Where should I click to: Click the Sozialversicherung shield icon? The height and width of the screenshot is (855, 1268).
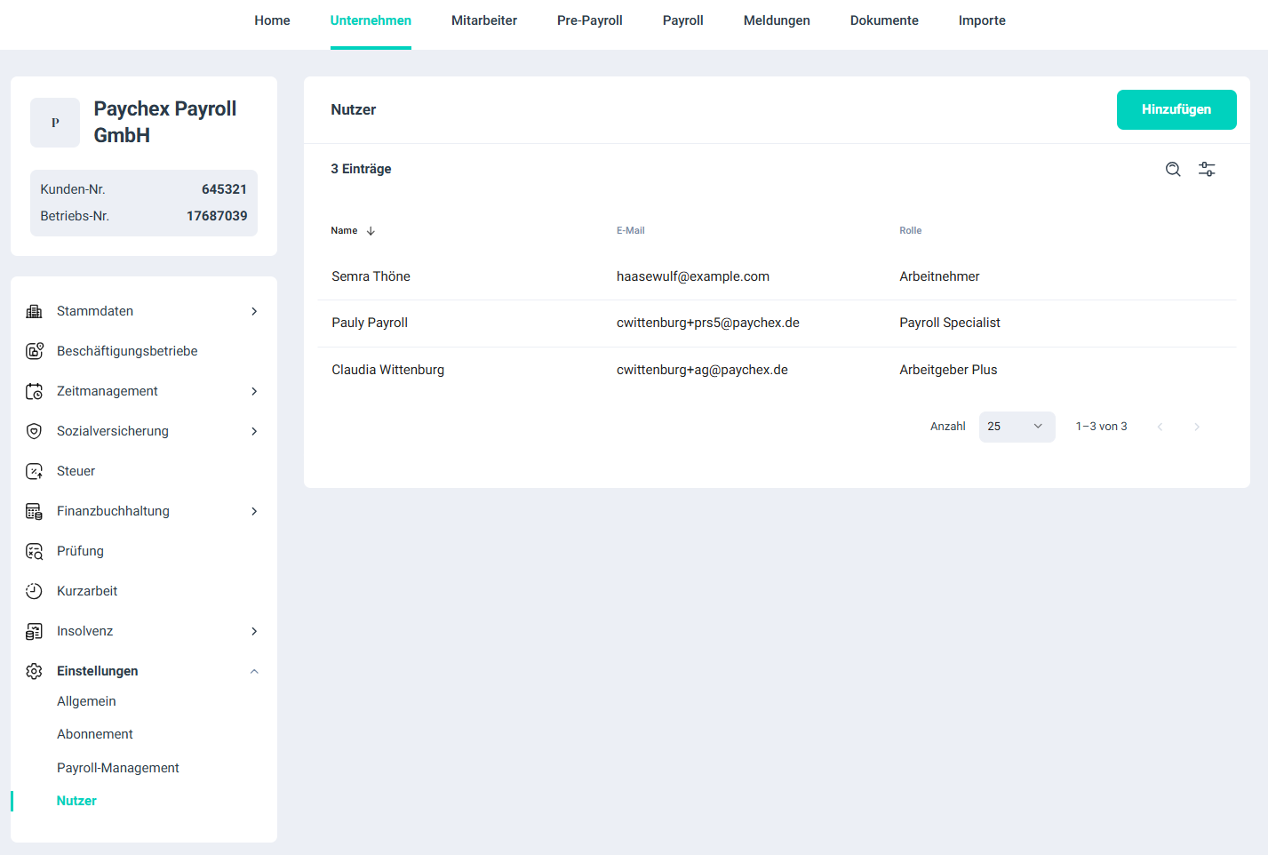[x=34, y=431]
